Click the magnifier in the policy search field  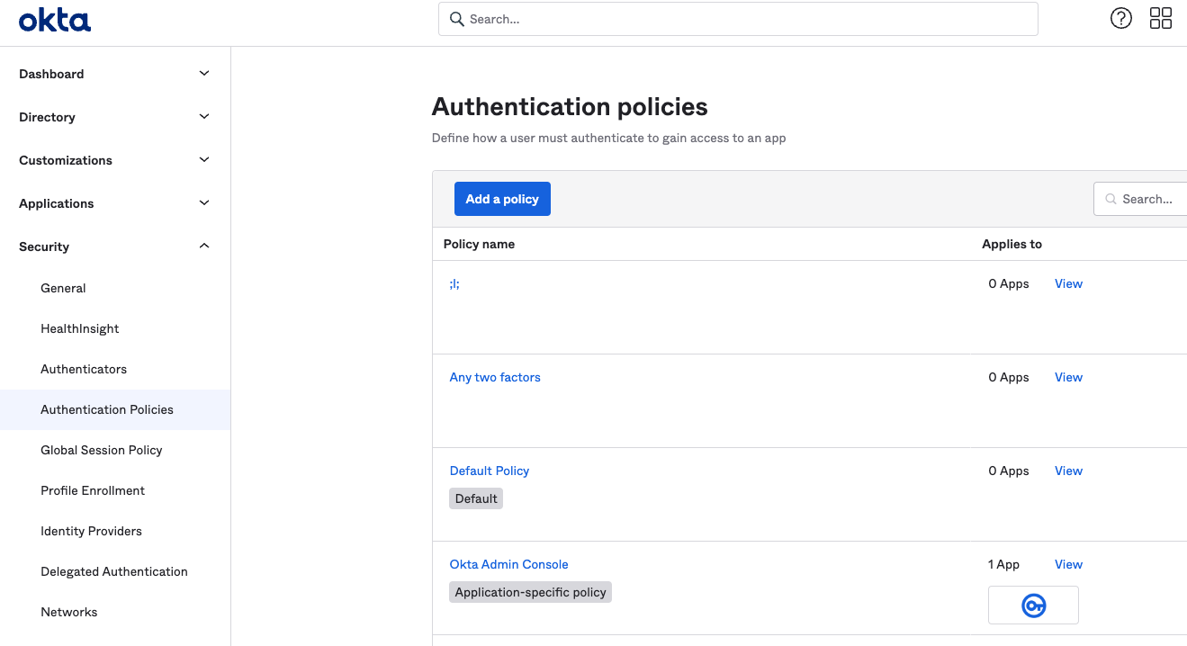click(x=1111, y=199)
